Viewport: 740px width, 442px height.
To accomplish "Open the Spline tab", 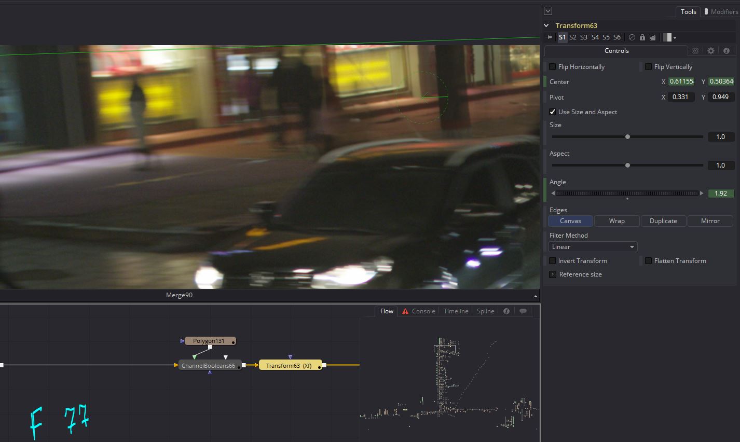I will pos(486,311).
